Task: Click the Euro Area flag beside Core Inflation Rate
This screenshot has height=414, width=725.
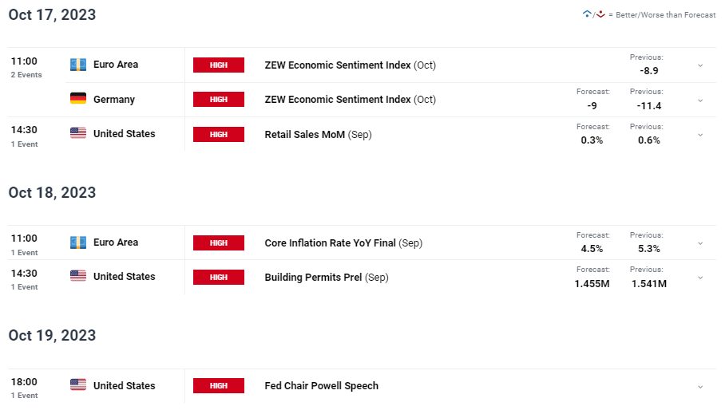Action: (x=78, y=242)
